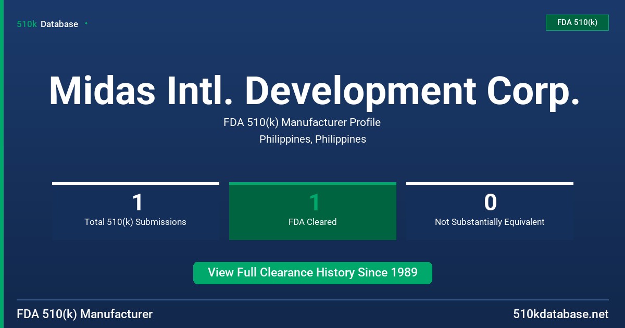
Task: Click the 510k Database logo text
Action: pyautogui.click(x=47, y=24)
